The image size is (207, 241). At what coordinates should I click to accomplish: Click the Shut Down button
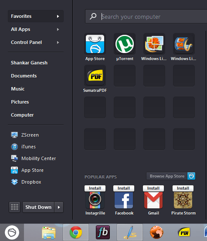click(38, 207)
